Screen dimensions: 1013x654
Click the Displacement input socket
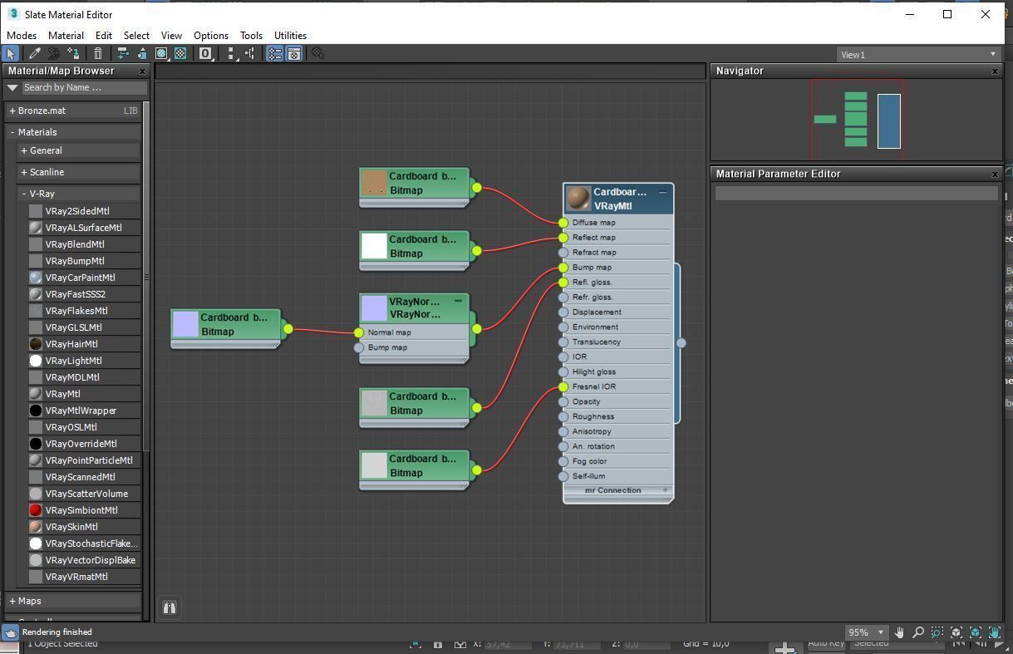pos(563,312)
